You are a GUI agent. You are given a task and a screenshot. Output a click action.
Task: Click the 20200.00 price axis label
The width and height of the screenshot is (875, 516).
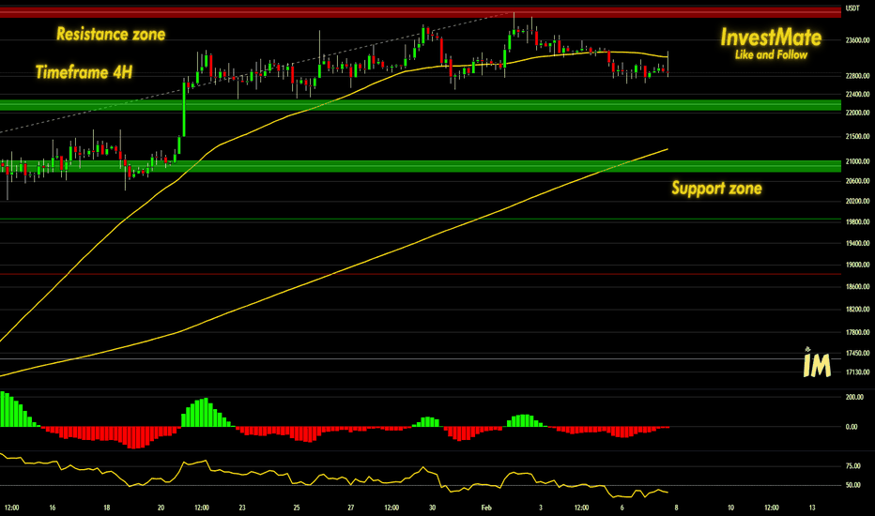(858, 201)
